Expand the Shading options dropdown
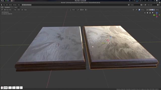This screenshot has width=161, height=90. coord(158,10)
